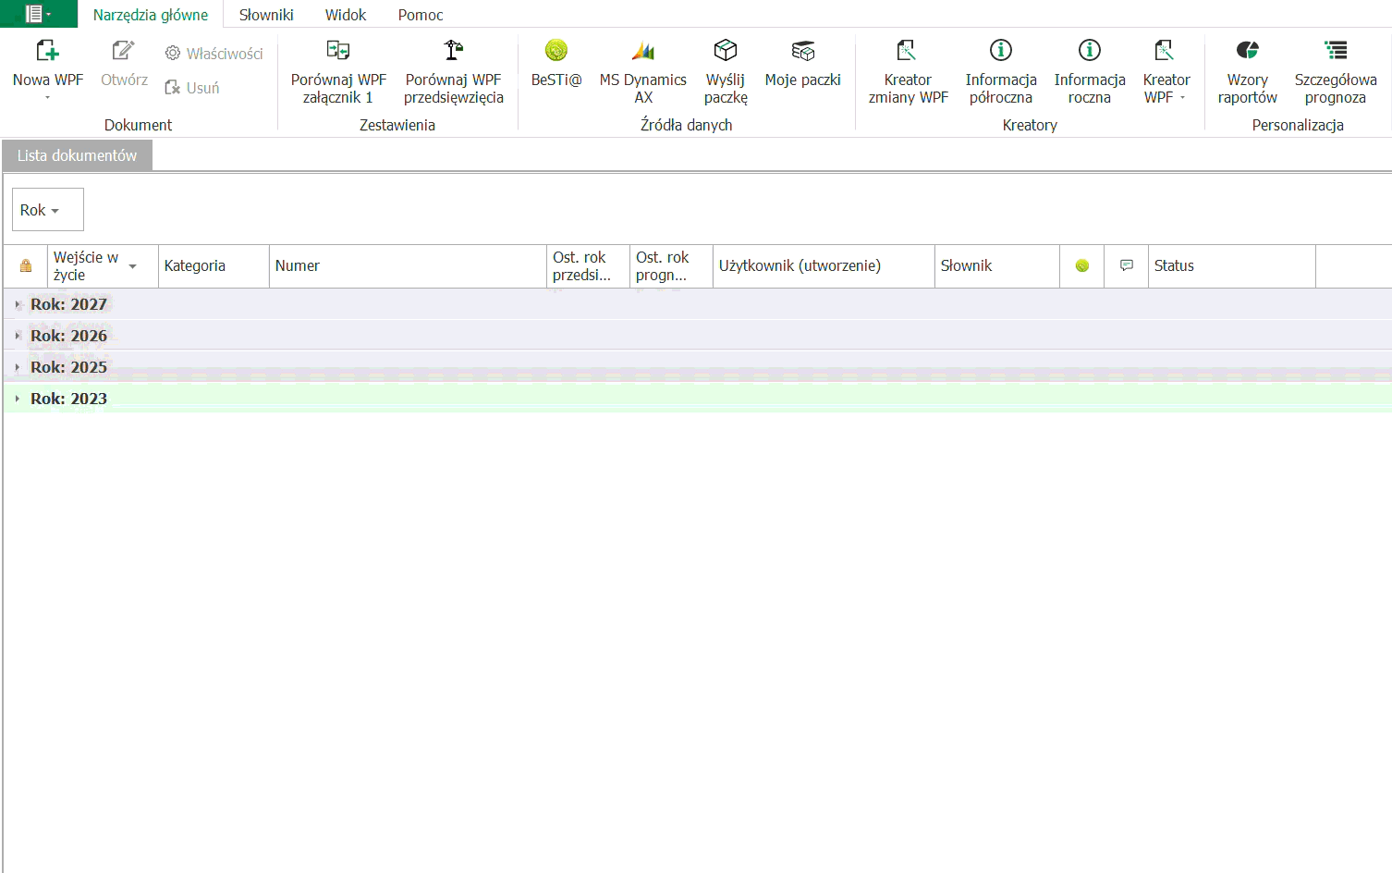The width and height of the screenshot is (1392, 873).
Task: Sort by Użytkownik (utworzenie) column
Action: [824, 266]
